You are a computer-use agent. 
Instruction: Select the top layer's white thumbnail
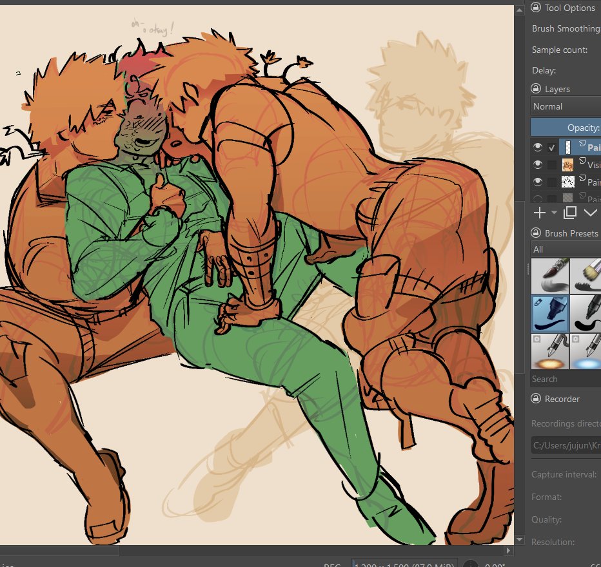click(567, 148)
